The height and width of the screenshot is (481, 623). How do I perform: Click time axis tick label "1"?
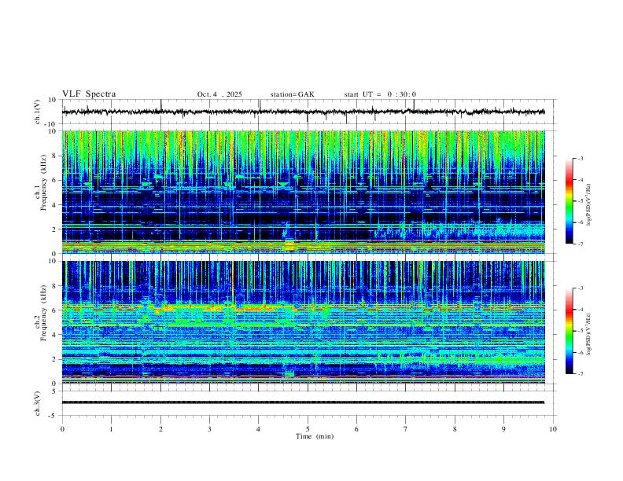tap(111, 429)
